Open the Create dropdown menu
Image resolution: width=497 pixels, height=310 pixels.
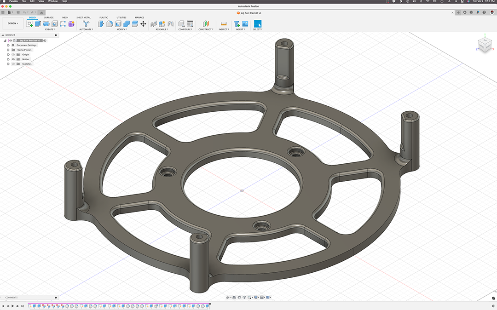click(x=50, y=29)
